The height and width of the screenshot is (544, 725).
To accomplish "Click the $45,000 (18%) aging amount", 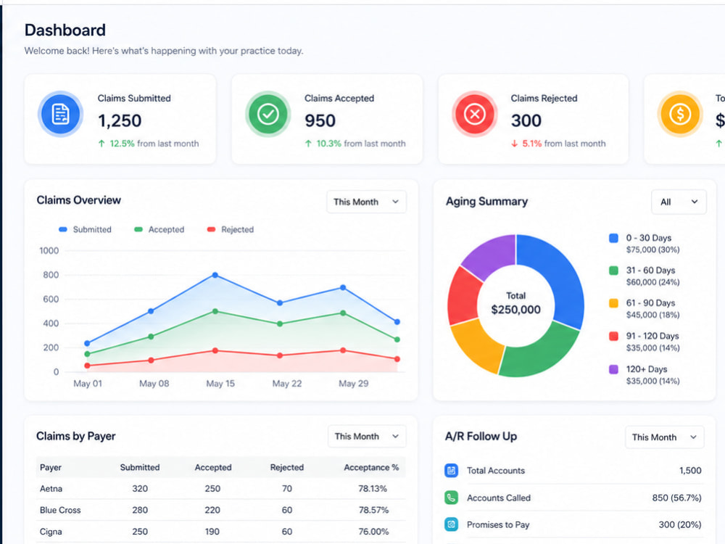I will tap(653, 315).
